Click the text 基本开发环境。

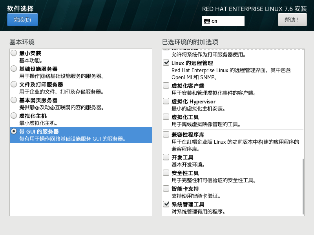point(188,164)
